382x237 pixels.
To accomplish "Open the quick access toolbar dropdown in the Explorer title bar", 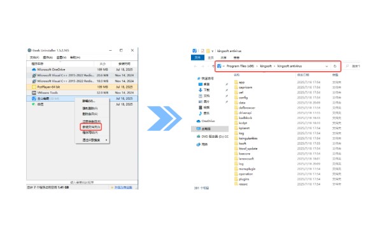I will (213, 51).
